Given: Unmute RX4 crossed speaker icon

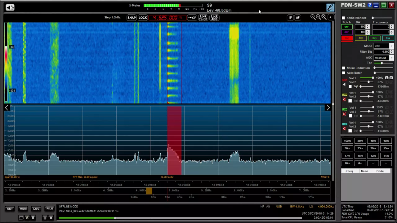Looking at the screenshot, I should (x=344, y=129).
